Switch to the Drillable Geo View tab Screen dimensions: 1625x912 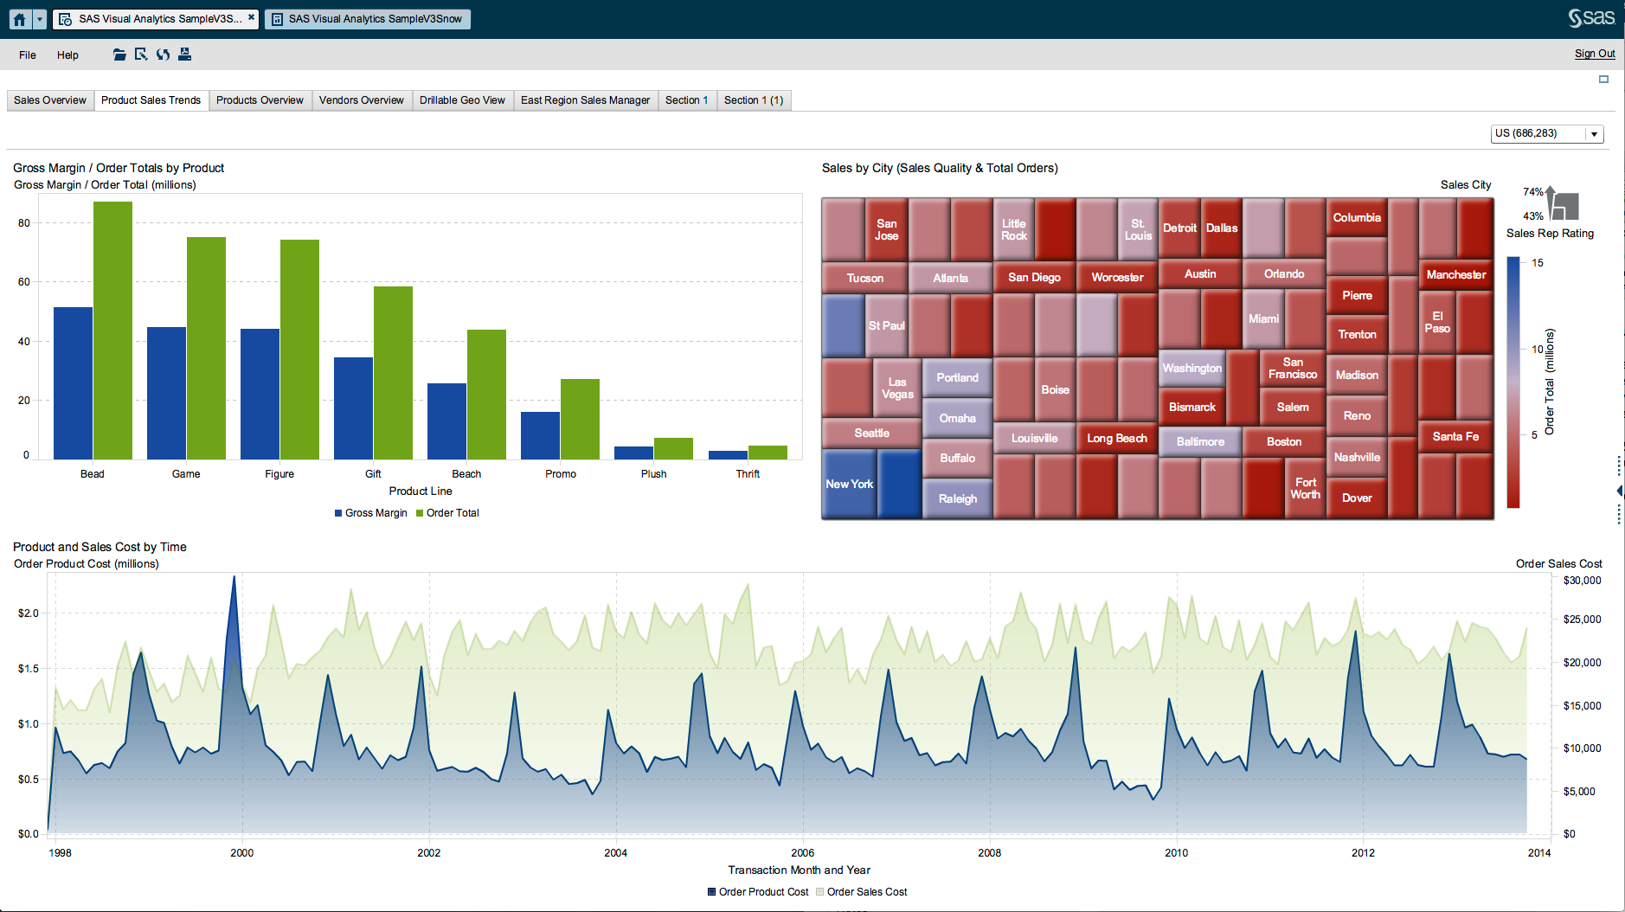coord(463,100)
